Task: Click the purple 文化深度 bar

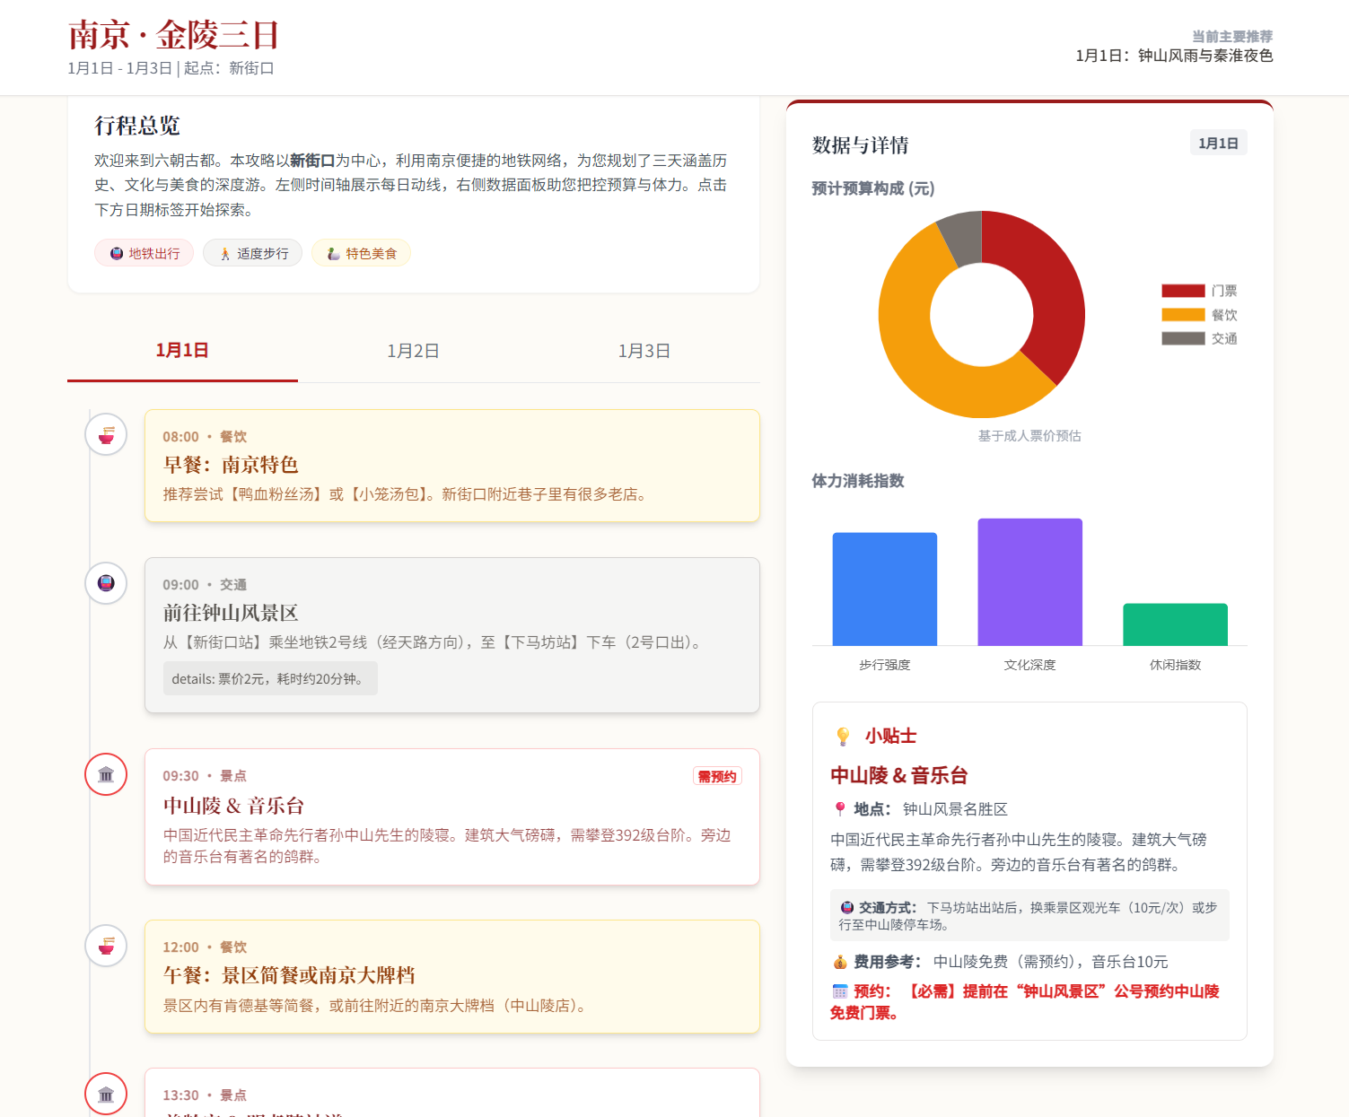Action: coord(1029,581)
